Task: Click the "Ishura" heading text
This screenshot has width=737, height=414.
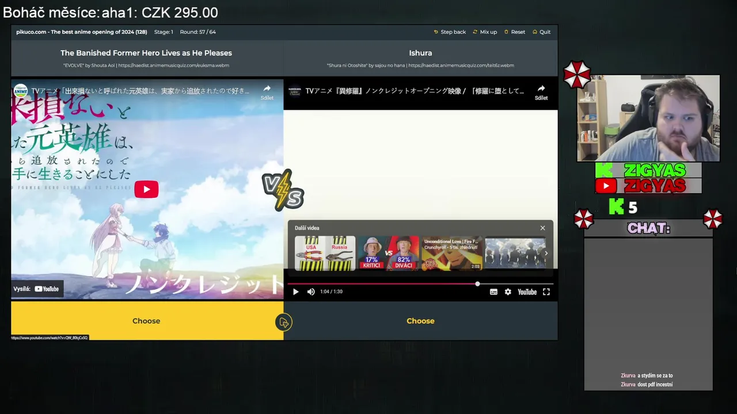Action: tap(420, 53)
